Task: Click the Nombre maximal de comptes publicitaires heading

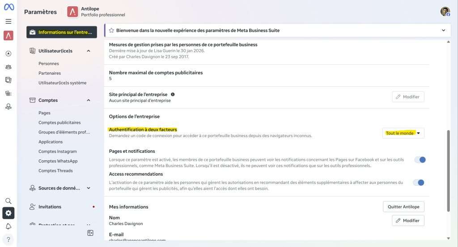Action: pyautogui.click(x=156, y=73)
